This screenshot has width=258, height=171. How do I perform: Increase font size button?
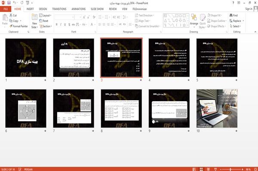click(84, 17)
